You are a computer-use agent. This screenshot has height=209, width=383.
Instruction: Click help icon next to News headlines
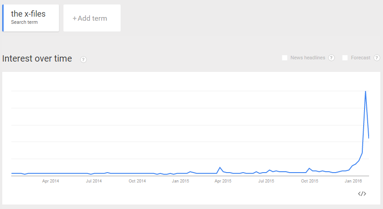pos(331,58)
